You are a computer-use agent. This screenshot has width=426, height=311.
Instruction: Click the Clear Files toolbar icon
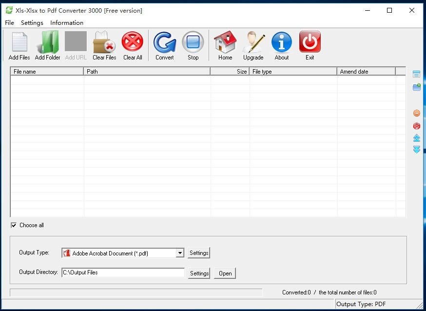104,41
